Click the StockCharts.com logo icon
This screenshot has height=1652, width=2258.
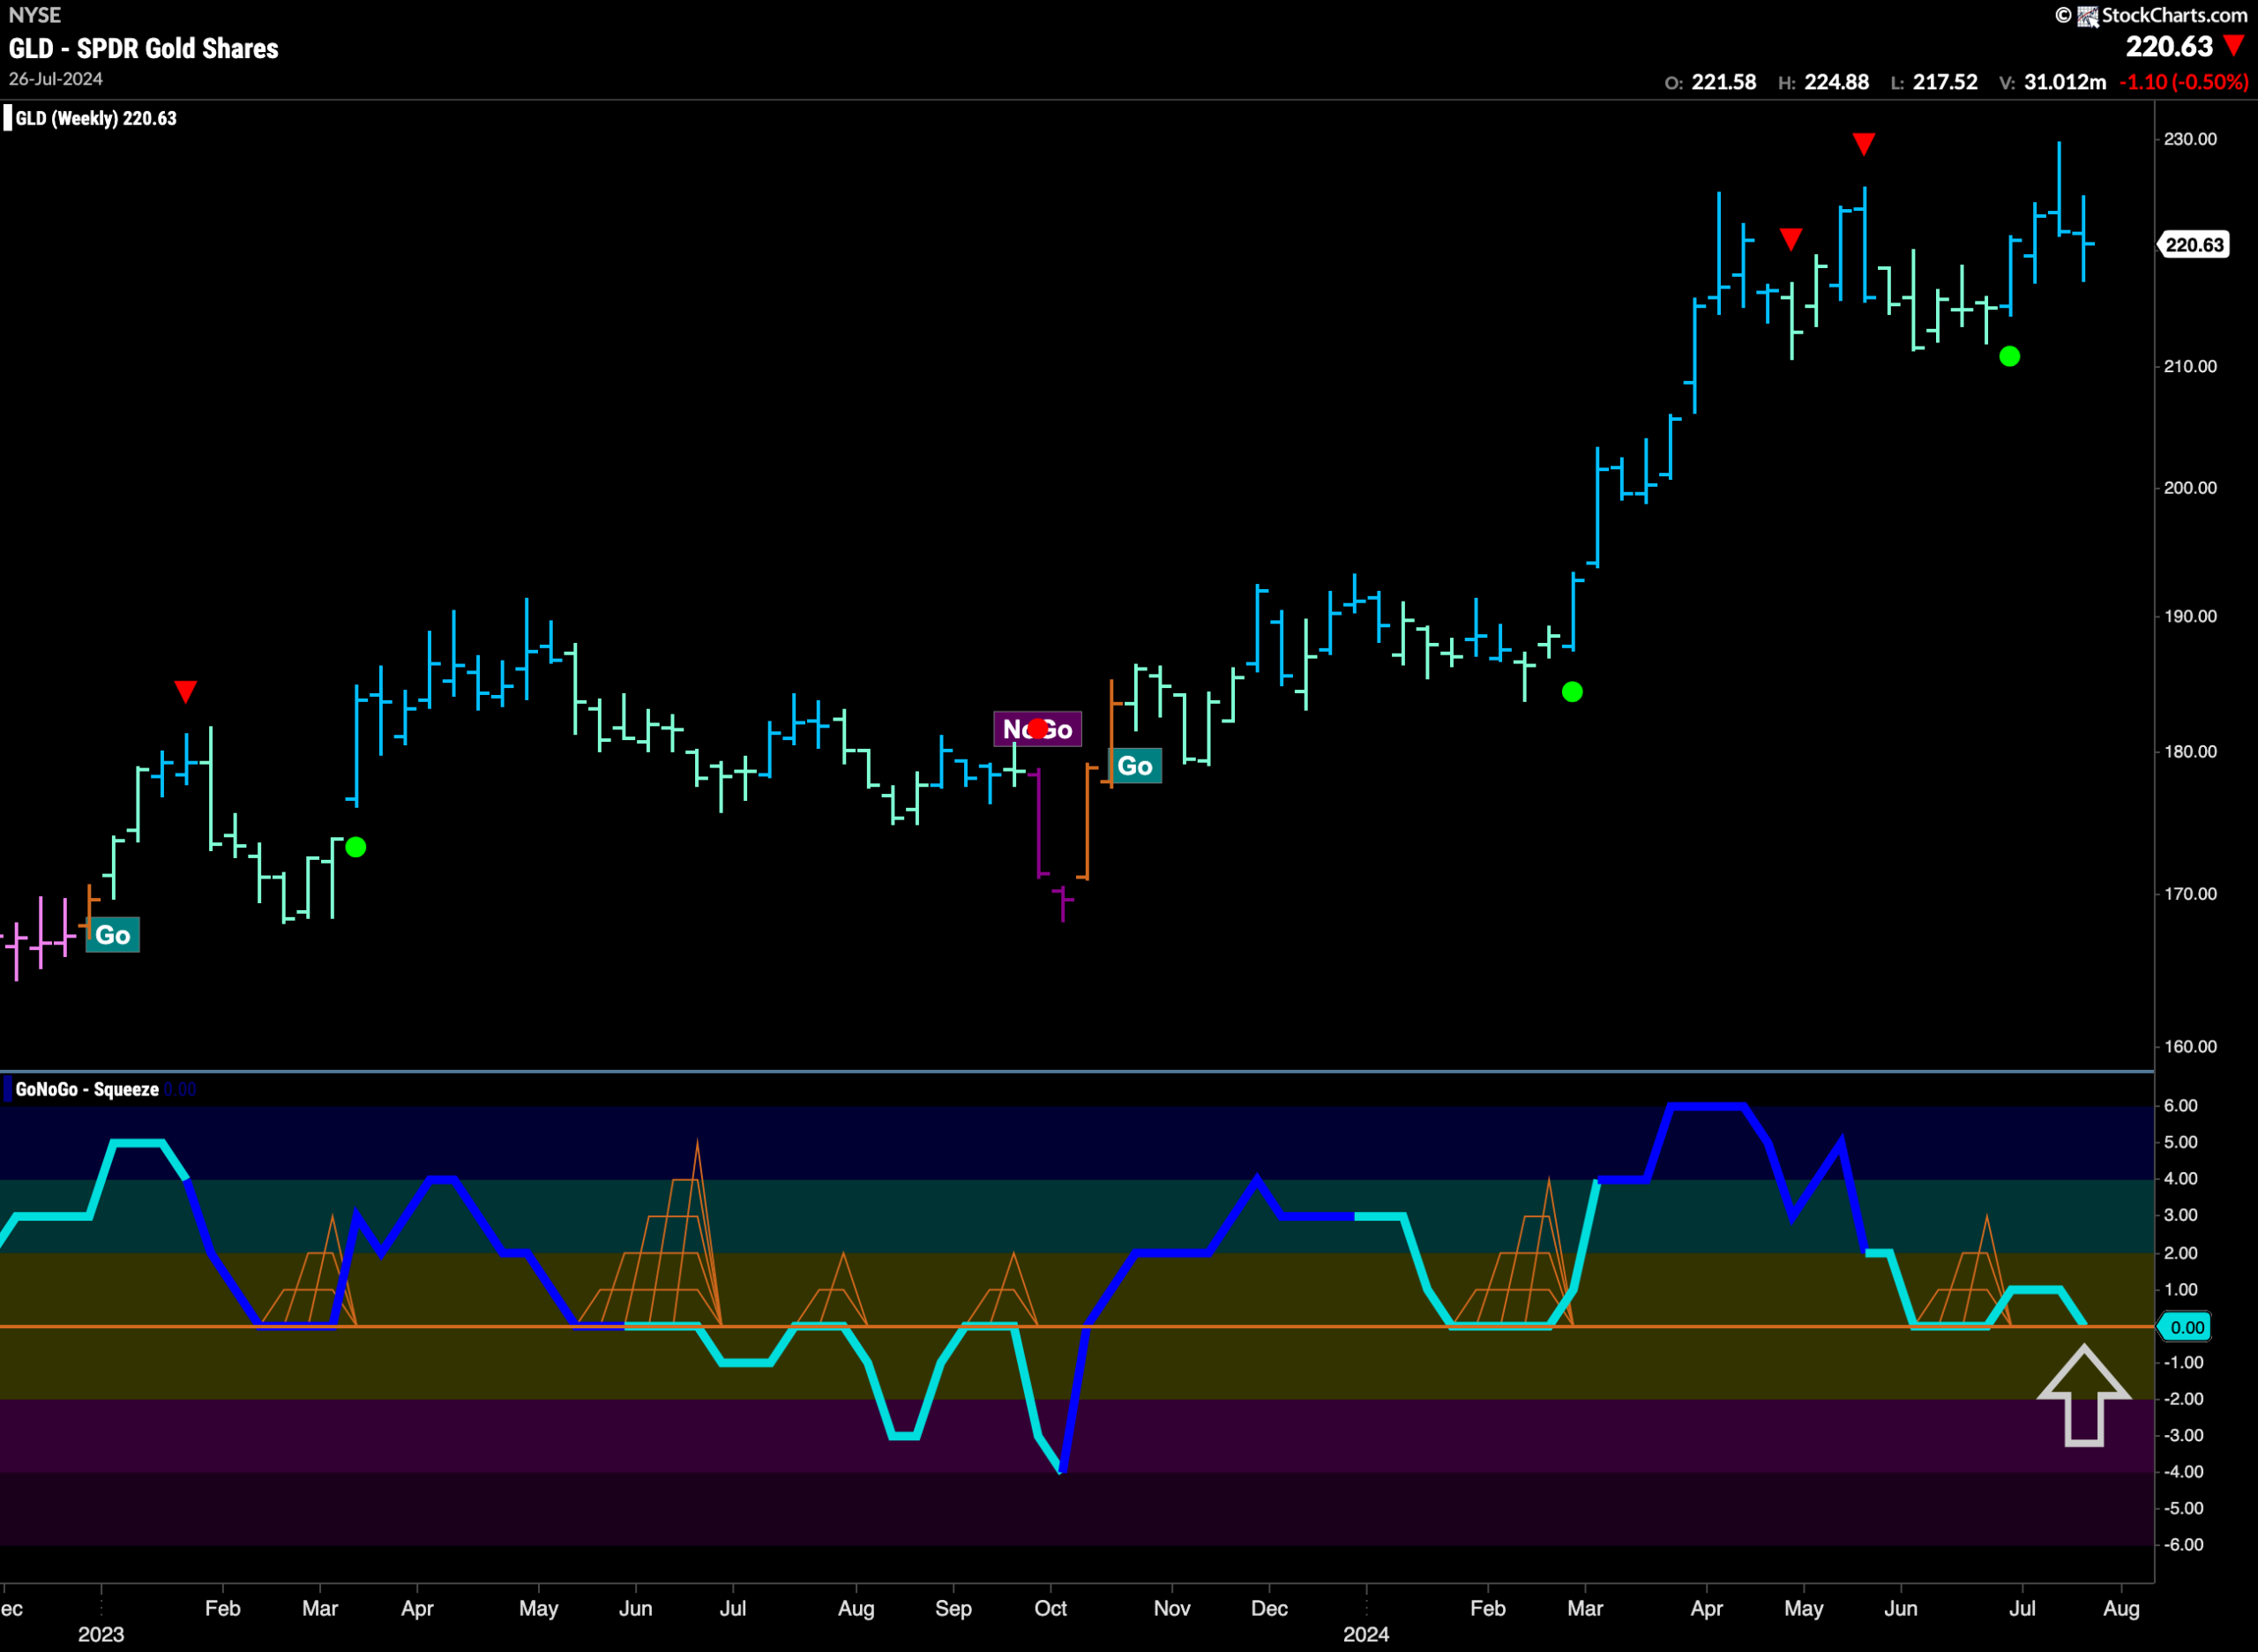pyautogui.click(x=2088, y=16)
